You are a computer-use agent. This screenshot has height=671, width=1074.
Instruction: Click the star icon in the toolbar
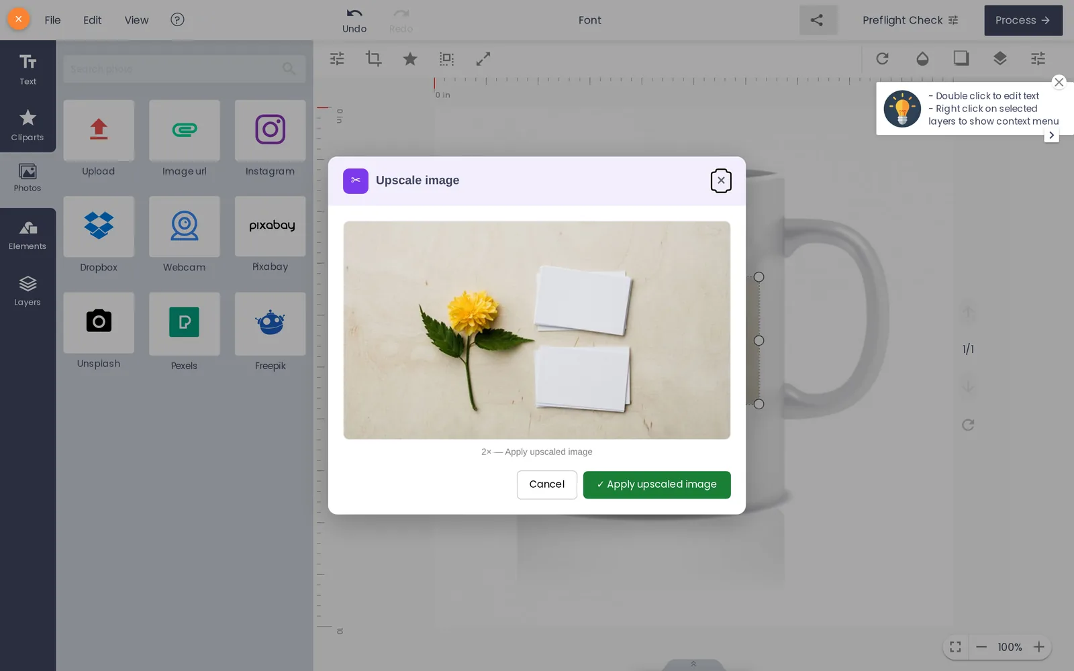[410, 58]
